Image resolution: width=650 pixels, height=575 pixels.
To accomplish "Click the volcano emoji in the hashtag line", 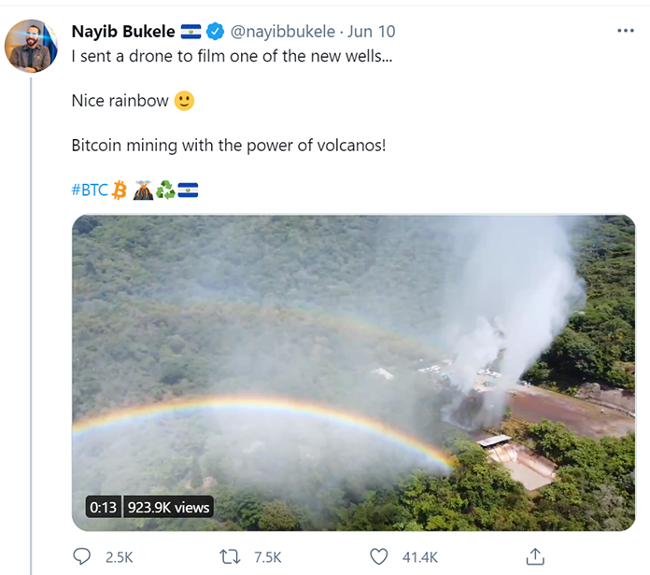I will [142, 191].
